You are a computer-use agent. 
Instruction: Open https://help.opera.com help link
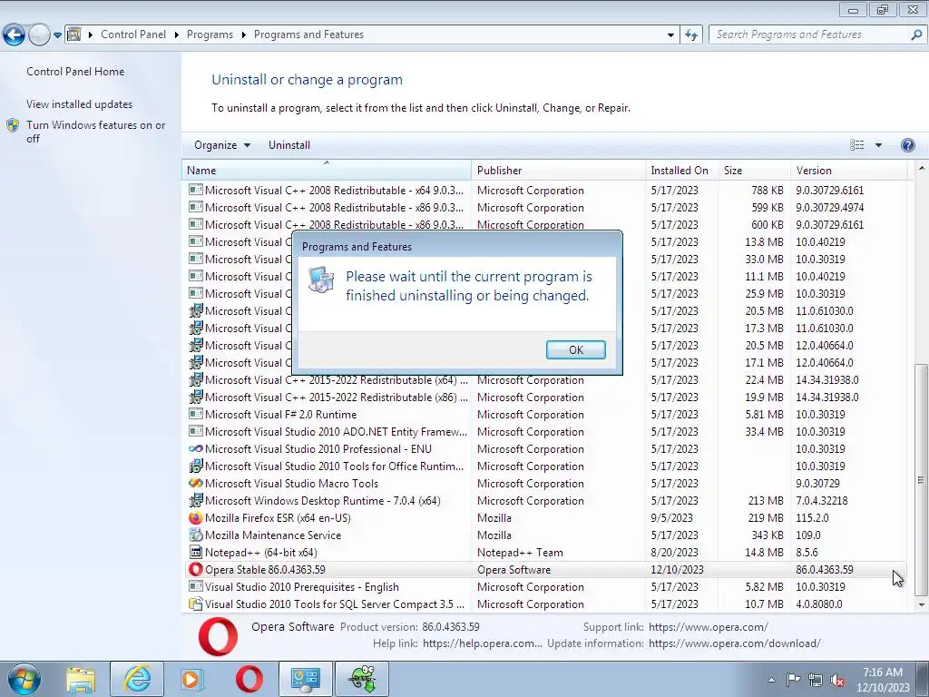point(482,643)
